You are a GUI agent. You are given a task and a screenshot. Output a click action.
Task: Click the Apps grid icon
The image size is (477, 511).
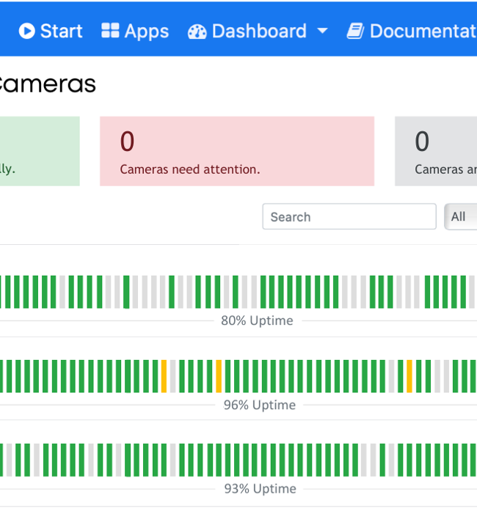point(110,31)
